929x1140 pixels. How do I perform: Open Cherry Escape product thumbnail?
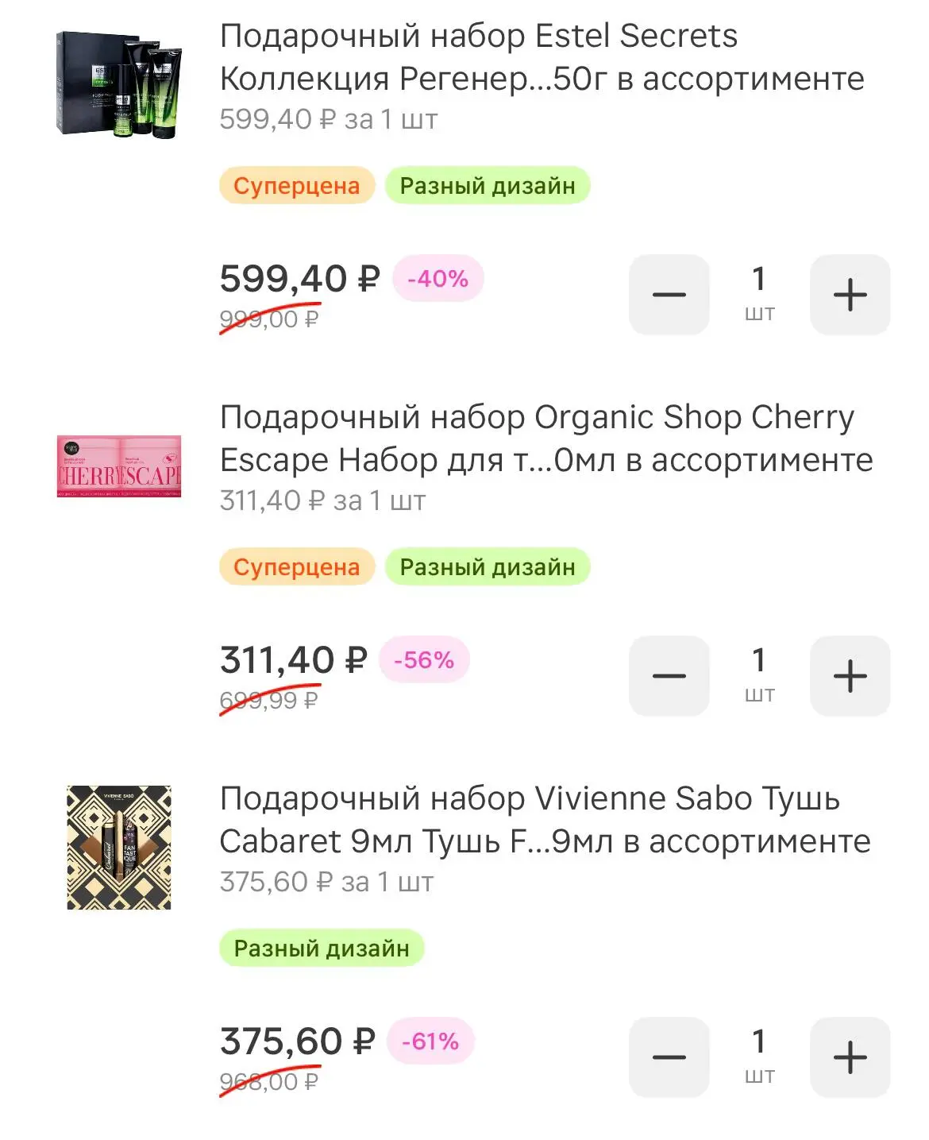[x=119, y=466]
